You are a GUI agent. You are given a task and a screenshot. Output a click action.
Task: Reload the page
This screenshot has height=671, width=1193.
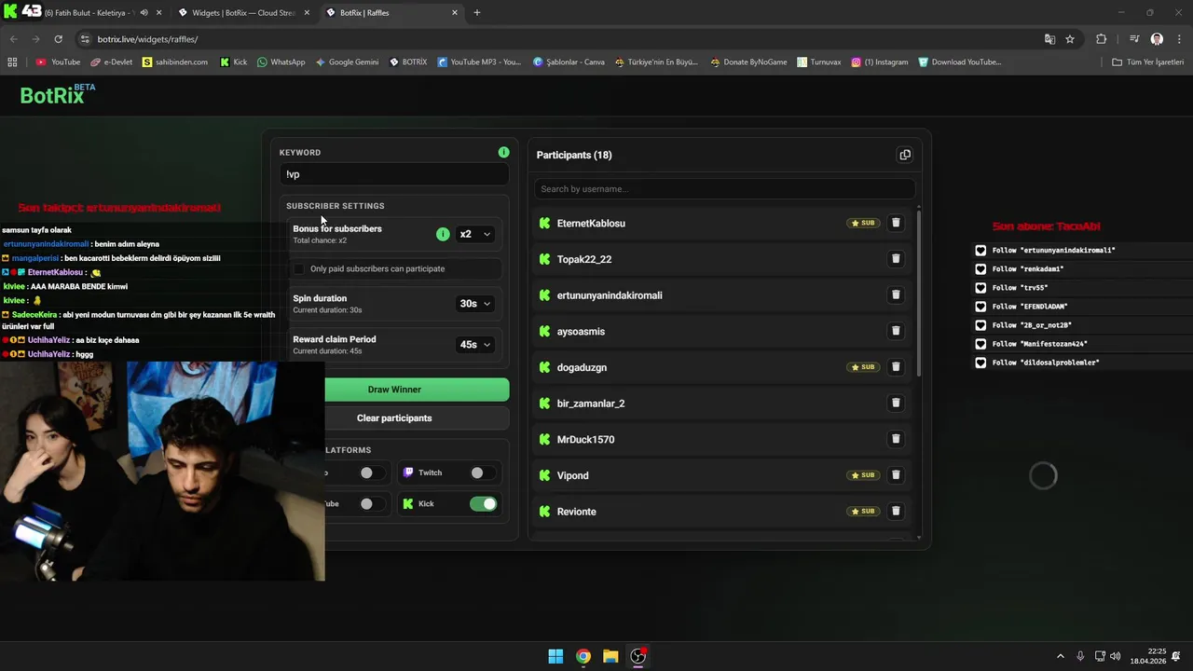point(58,39)
